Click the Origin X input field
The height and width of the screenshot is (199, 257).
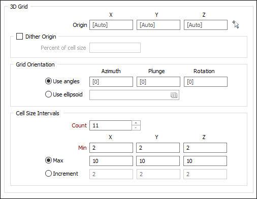pyautogui.click(x=111, y=25)
